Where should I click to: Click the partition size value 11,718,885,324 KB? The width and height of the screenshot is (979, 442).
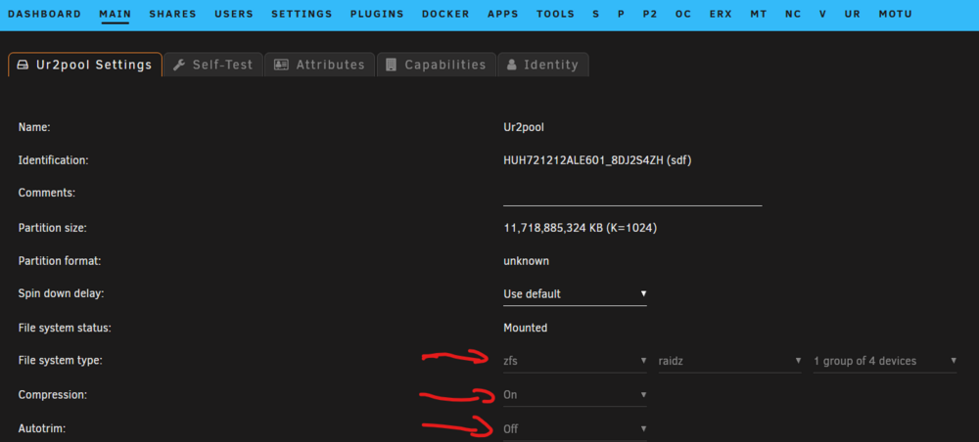coord(580,228)
